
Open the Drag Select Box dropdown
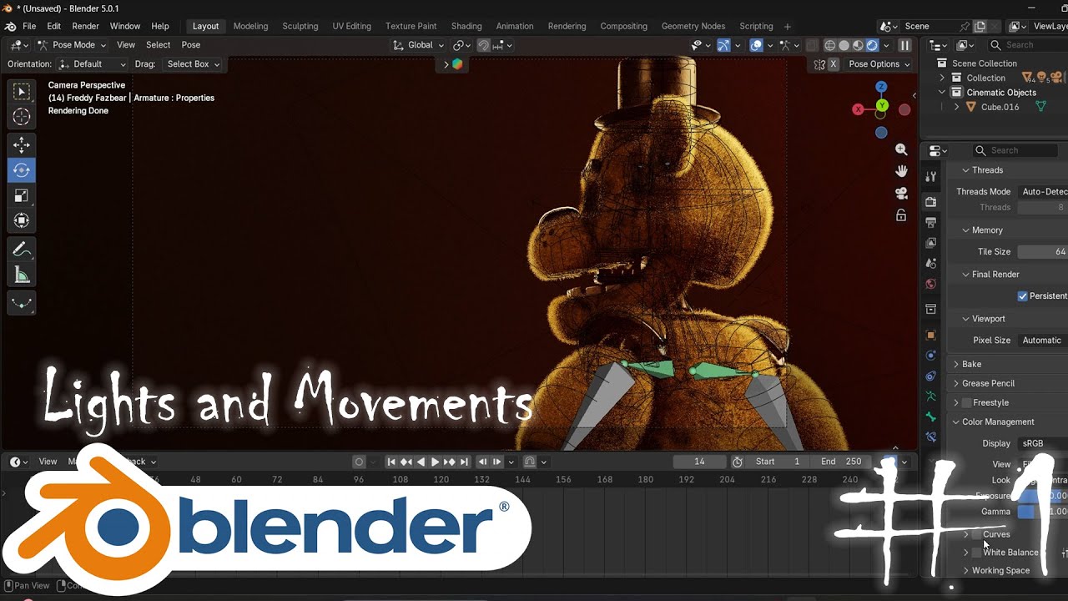193,64
